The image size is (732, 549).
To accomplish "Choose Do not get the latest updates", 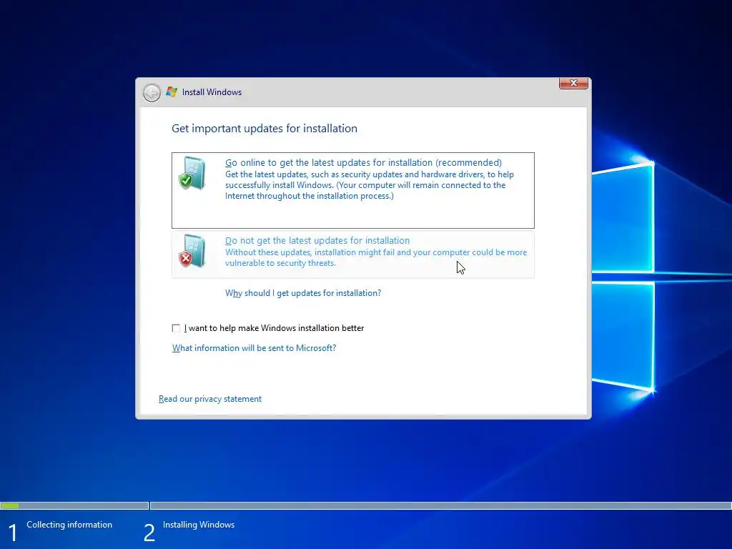I will click(x=353, y=254).
